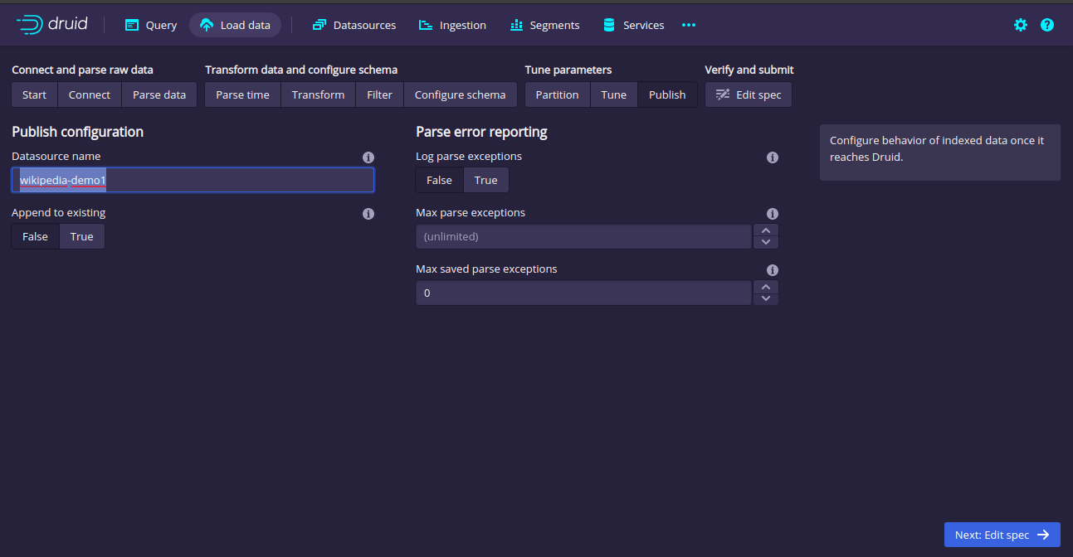Go to the Connect step
The height and width of the screenshot is (557, 1073).
90,94
